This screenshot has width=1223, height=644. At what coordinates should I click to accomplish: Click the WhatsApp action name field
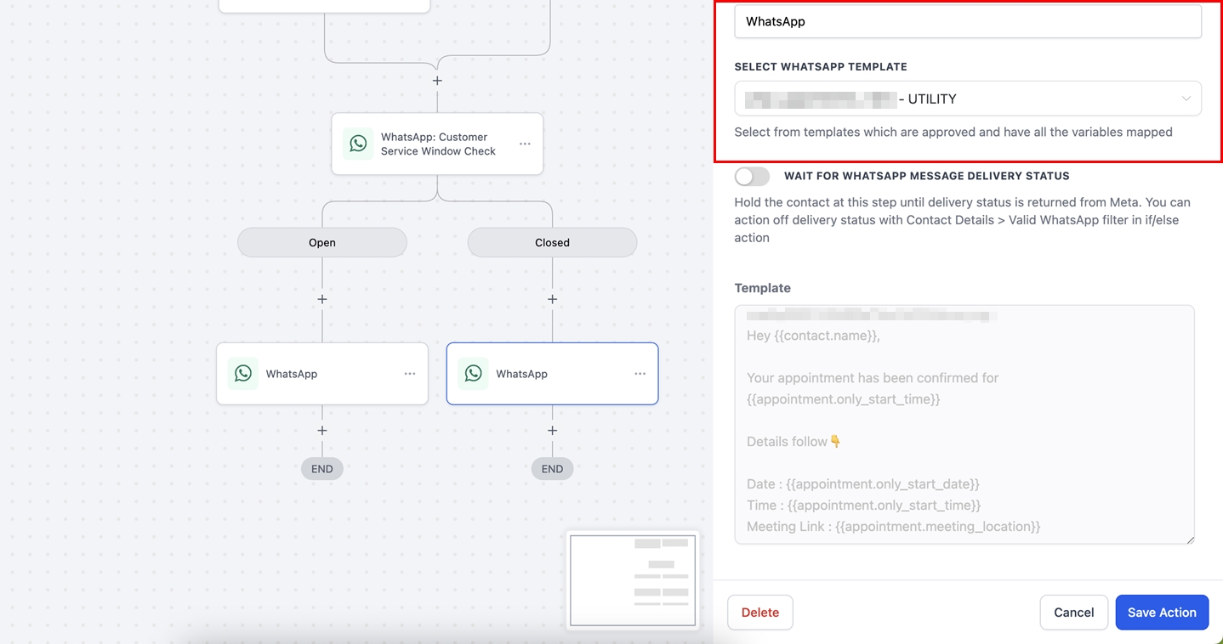[x=968, y=22]
